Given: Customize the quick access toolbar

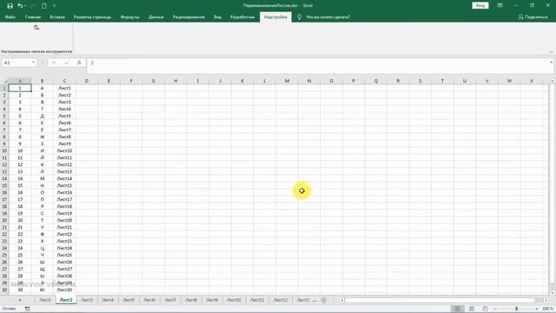Looking at the screenshot, I should coord(54,6).
